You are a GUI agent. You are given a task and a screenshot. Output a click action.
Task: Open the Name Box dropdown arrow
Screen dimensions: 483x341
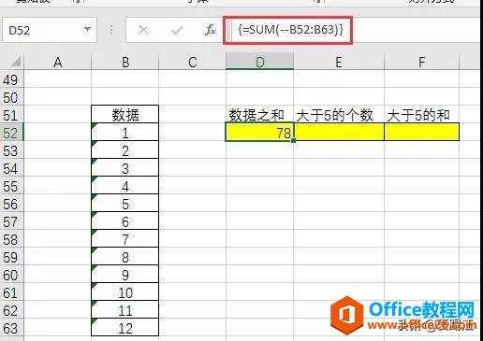[87, 30]
